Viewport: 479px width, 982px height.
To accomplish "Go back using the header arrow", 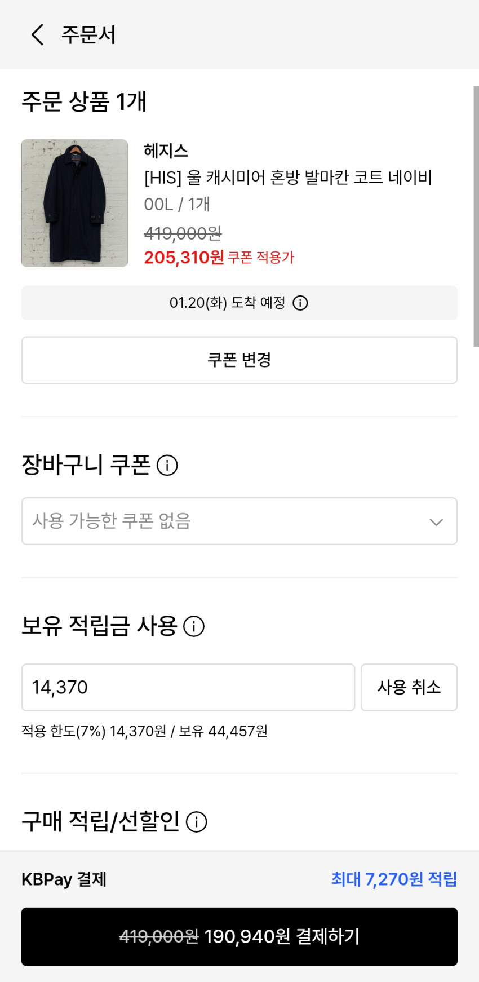I will (x=37, y=35).
